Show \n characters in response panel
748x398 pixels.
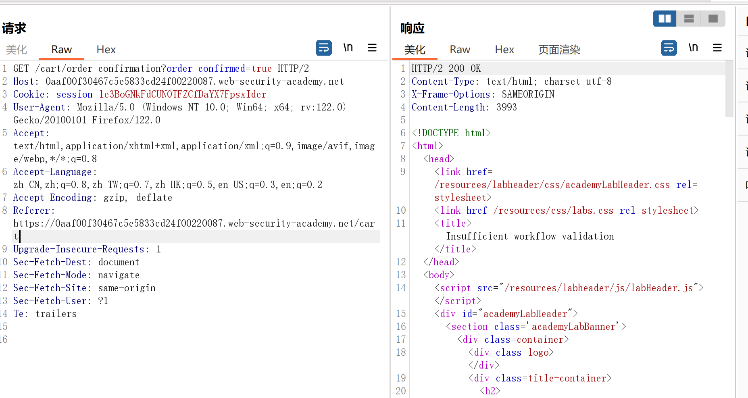coord(693,48)
